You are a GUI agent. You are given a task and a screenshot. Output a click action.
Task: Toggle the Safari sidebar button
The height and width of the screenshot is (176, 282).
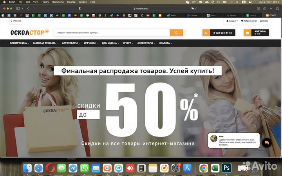coord(18,9)
